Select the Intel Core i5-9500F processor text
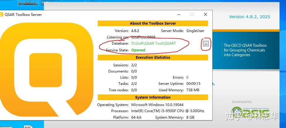 point(168,111)
